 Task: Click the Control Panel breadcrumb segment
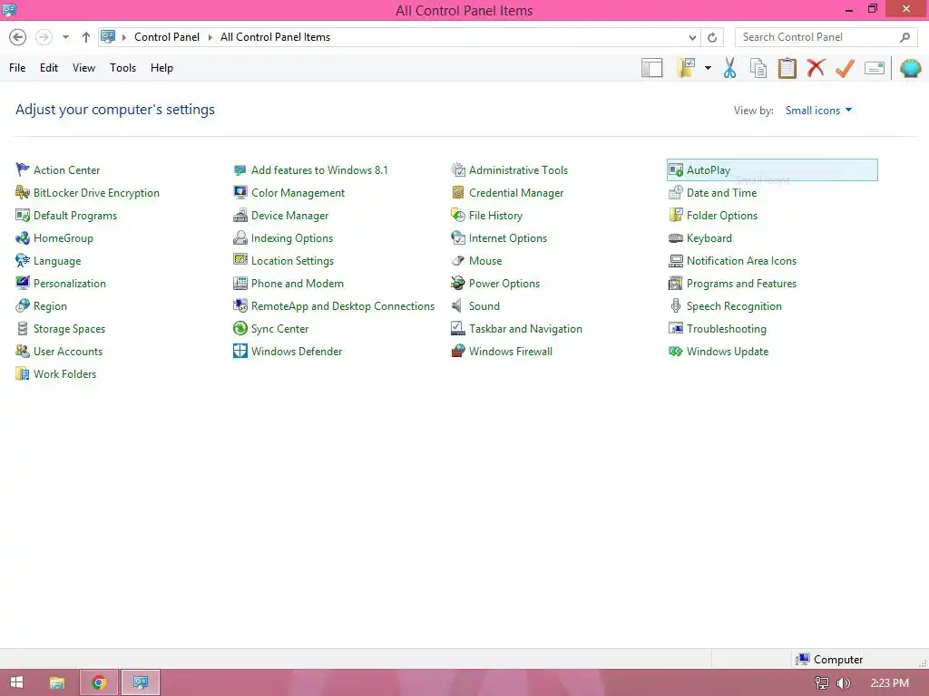click(167, 36)
